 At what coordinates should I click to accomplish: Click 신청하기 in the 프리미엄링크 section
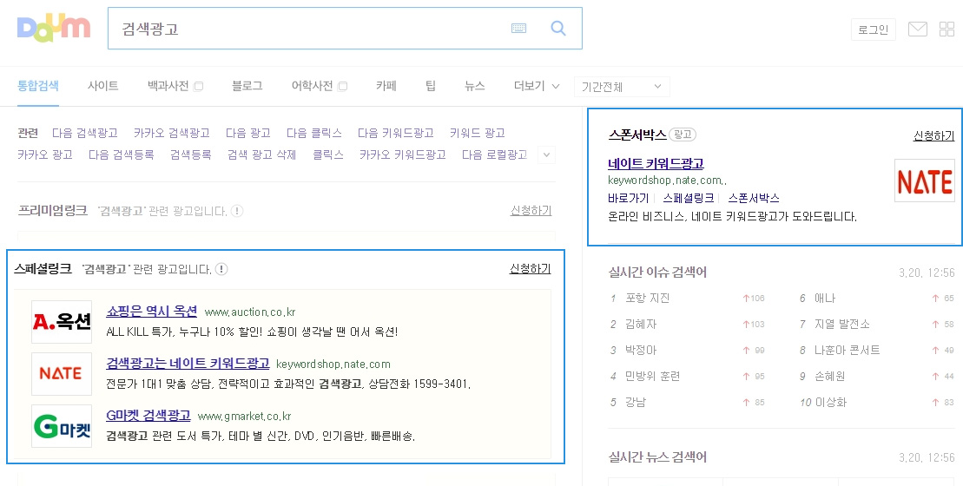coord(531,211)
